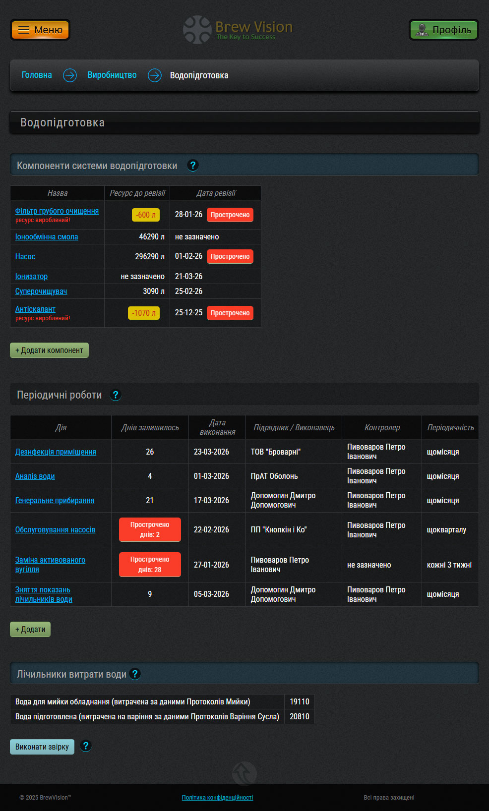489x811 pixels.
Task: Click help icon next to Лічильники витрати води
Action: [135, 674]
